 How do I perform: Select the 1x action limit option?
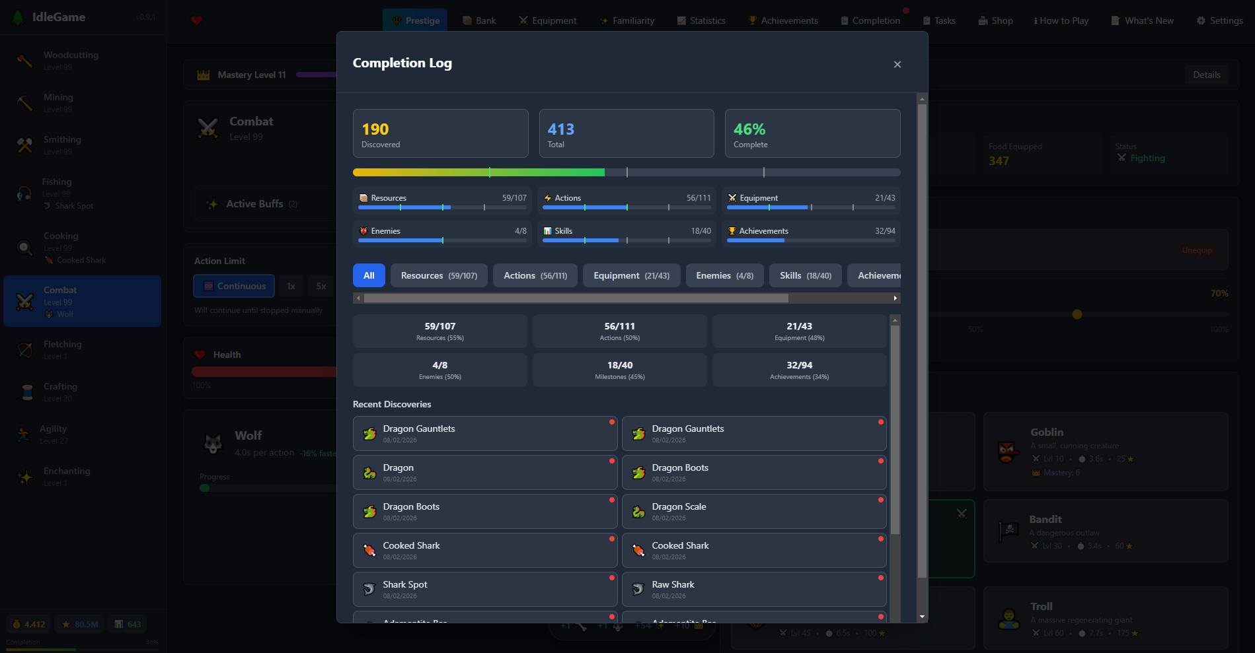point(291,285)
